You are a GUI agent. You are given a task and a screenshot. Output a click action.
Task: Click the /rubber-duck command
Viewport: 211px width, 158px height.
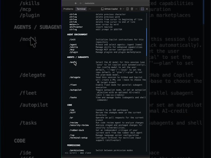click(76, 130)
